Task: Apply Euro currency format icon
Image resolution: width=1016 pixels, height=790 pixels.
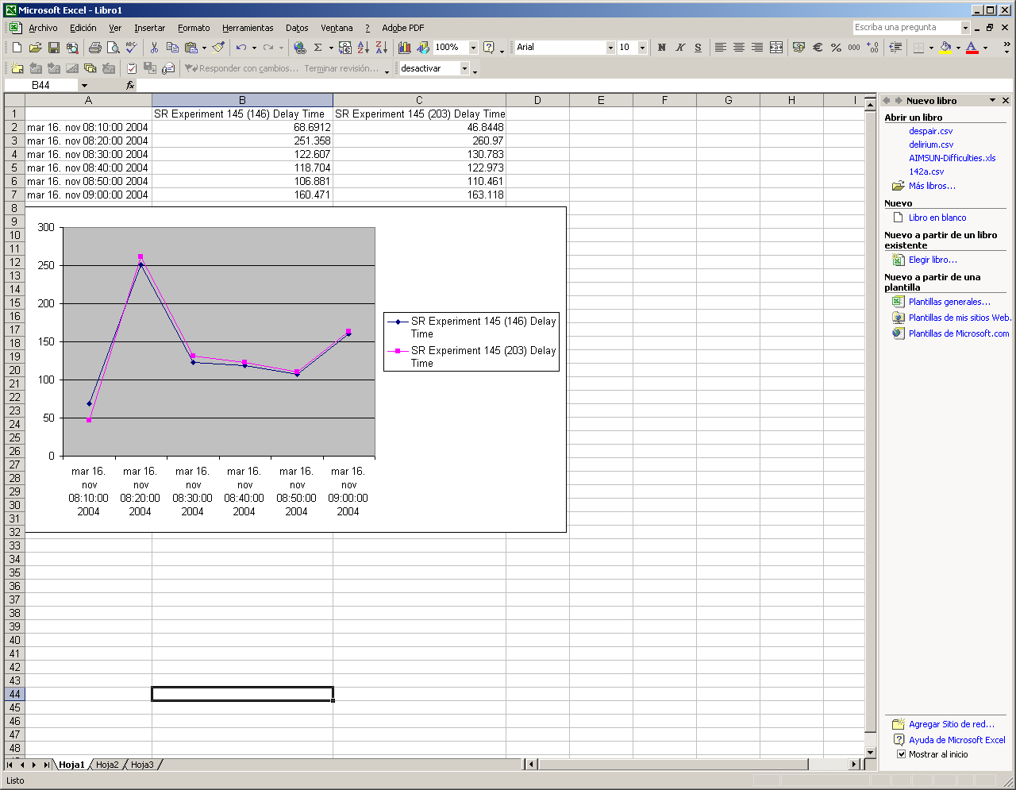Action: (x=817, y=48)
